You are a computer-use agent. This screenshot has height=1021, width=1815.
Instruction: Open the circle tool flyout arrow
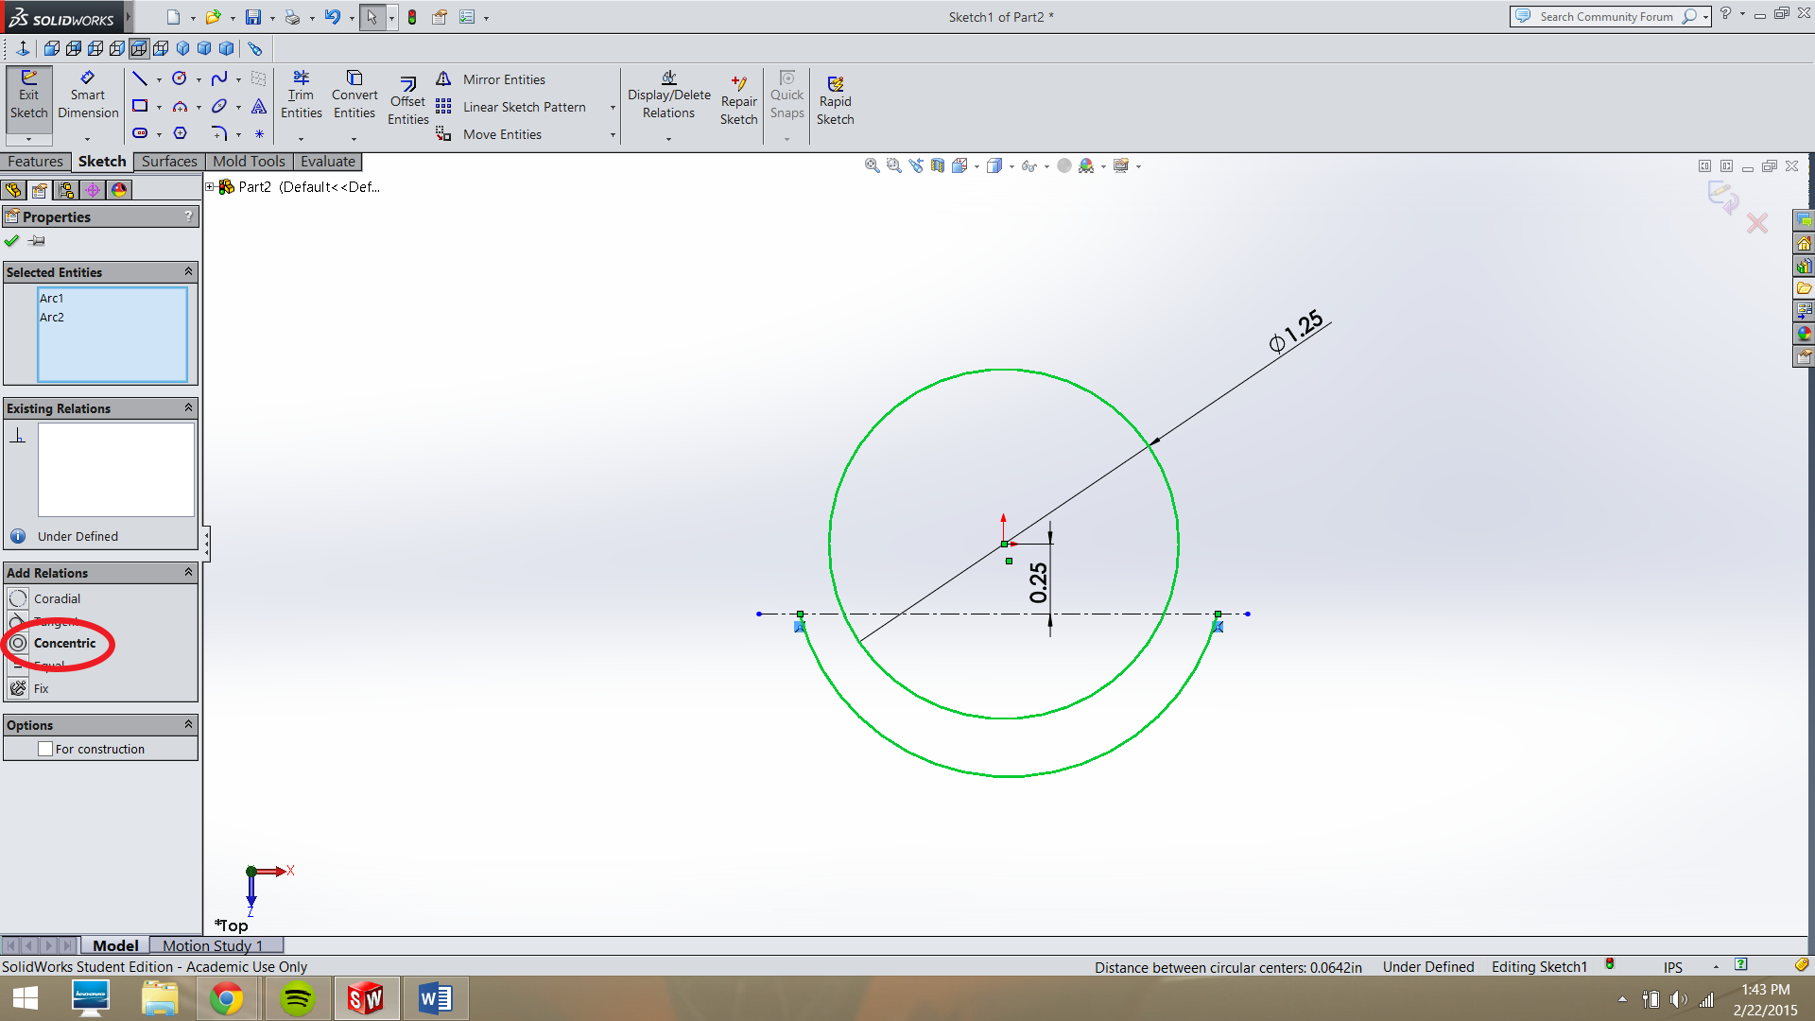click(x=199, y=79)
